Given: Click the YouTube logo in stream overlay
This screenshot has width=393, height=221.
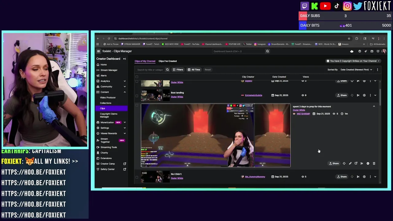Looking at the screenshot, I should (x=325, y=6).
